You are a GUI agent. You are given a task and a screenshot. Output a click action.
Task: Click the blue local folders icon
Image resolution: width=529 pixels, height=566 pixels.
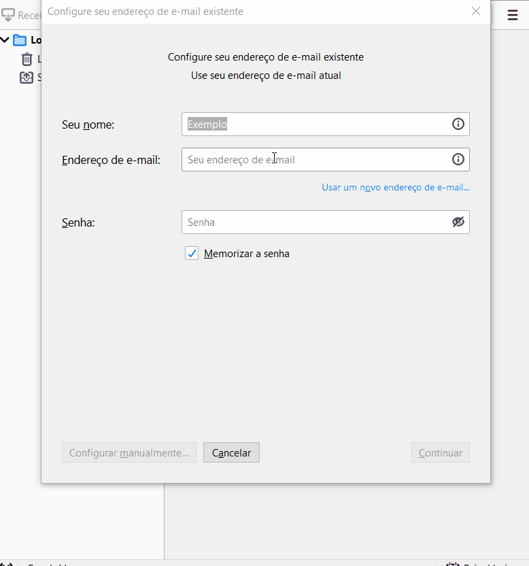click(20, 40)
